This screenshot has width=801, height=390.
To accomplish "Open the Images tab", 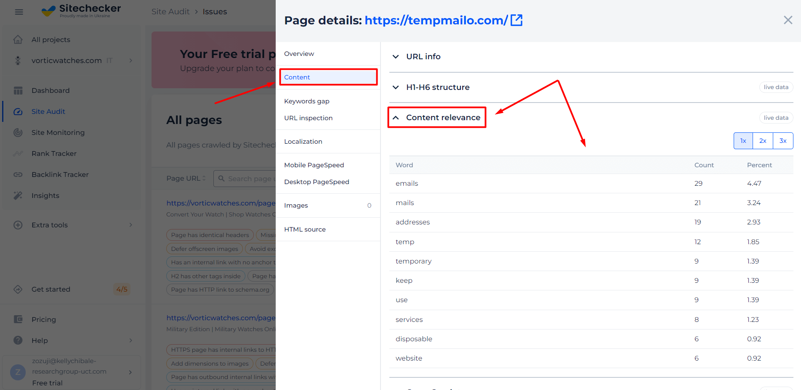I will tap(328, 206).
